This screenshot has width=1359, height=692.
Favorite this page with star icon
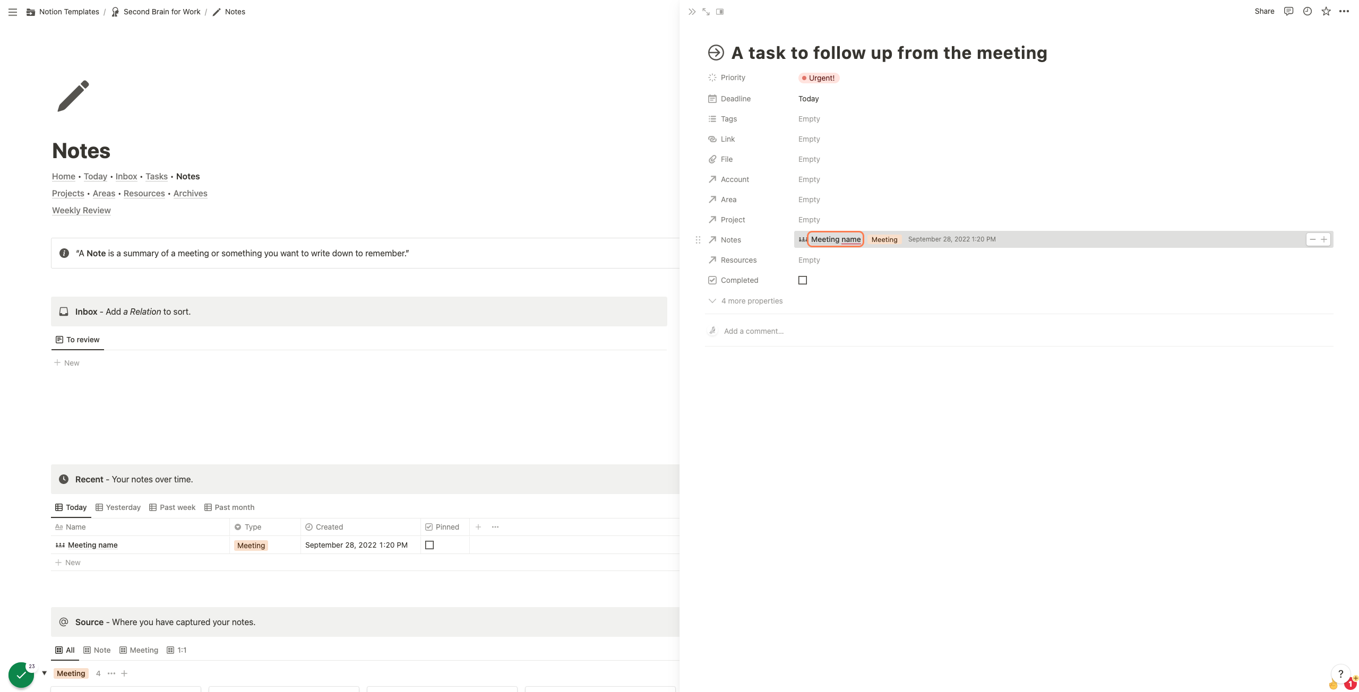click(x=1326, y=11)
